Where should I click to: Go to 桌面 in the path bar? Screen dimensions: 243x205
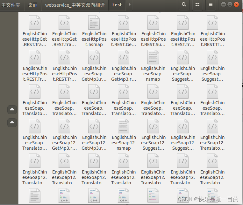(x=33, y=5)
